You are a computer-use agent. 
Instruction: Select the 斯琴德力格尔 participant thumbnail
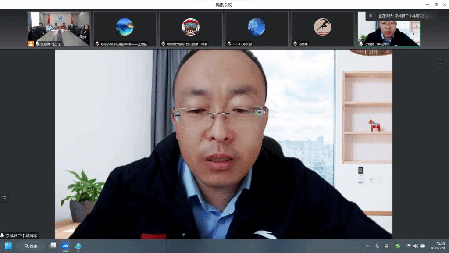tap(191, 29)
